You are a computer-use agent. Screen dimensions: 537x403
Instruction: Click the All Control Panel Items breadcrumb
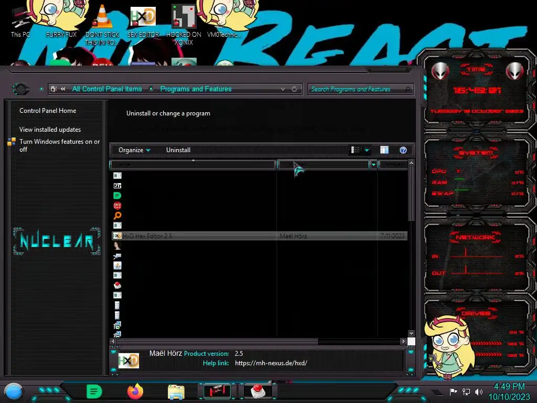pos(107,89)
